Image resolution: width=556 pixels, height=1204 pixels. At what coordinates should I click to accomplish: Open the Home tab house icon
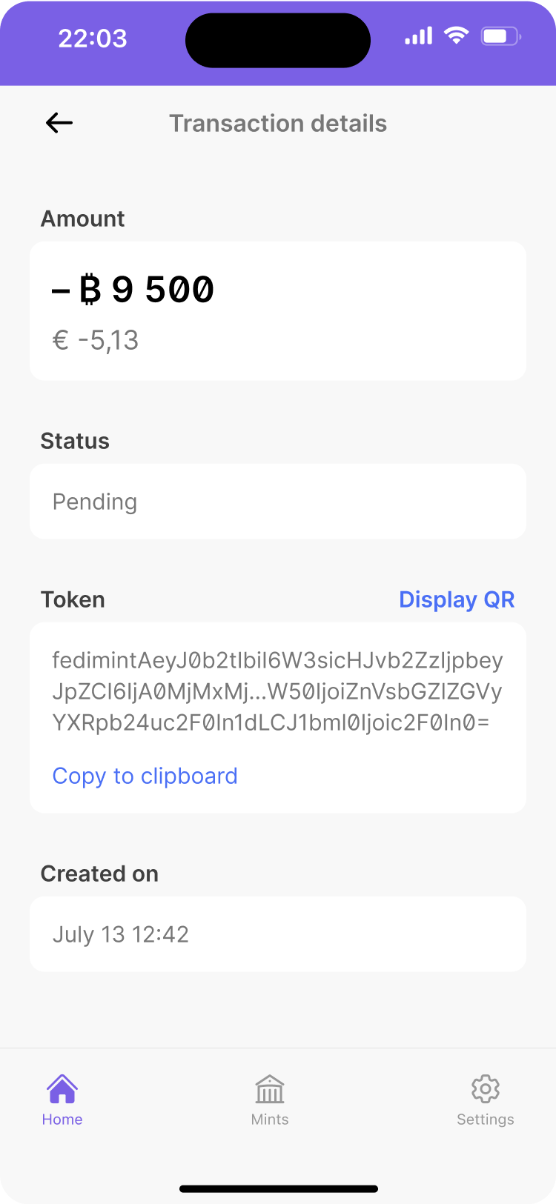tap(62, 1088)
